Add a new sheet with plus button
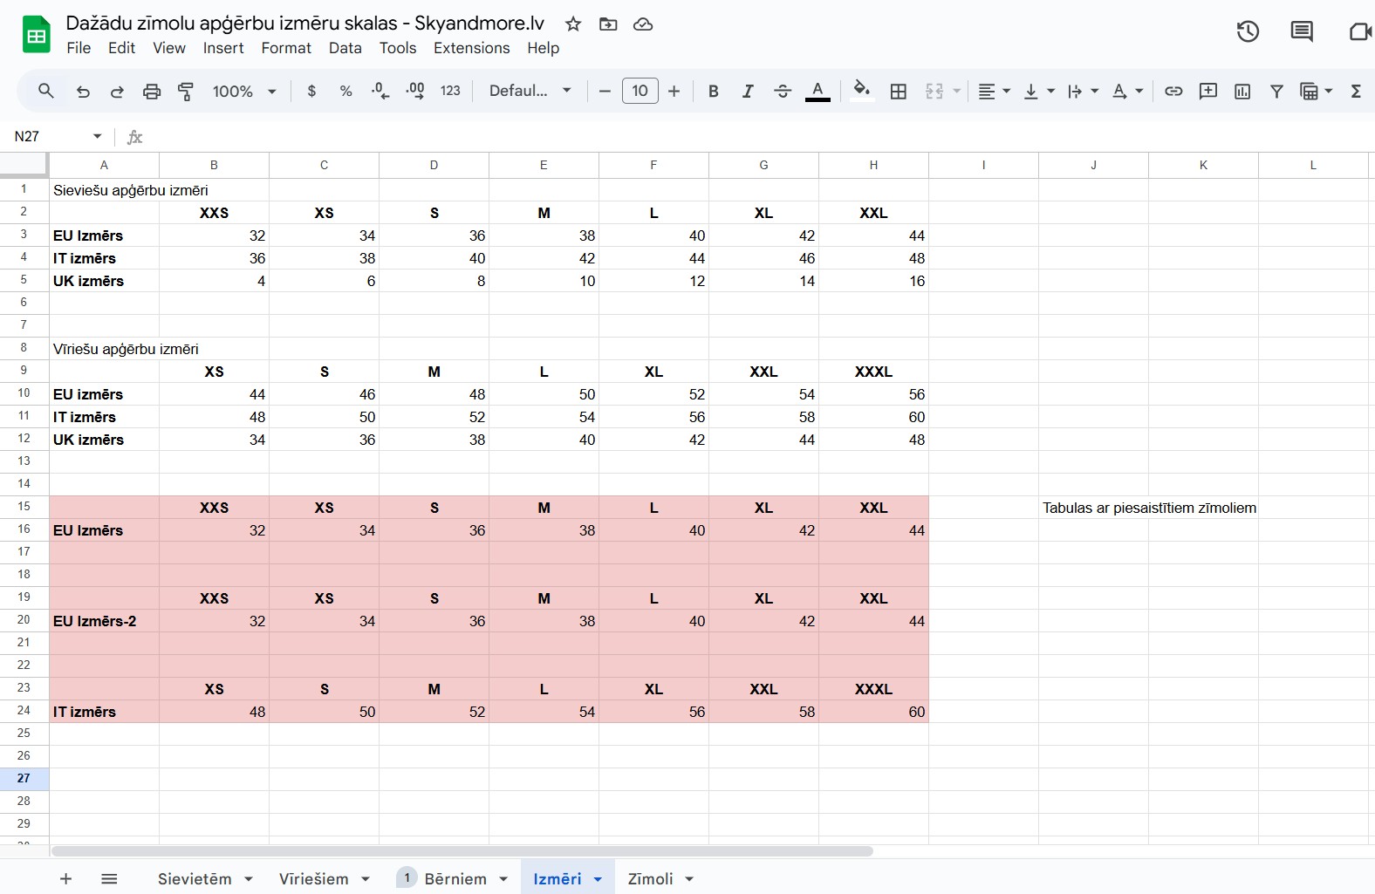This screenshot has width=1375, height=894. pyautogui.click(x=65, y=879)
